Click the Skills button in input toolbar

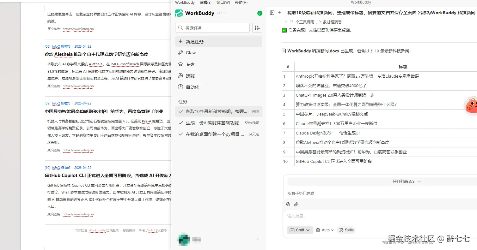pos(346,230)
